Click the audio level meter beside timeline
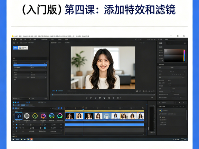 point(152,119)
